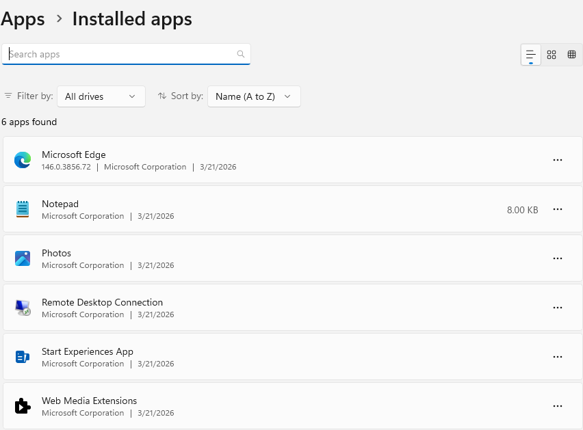Switch to table view layout

click(x=571, y=55)
